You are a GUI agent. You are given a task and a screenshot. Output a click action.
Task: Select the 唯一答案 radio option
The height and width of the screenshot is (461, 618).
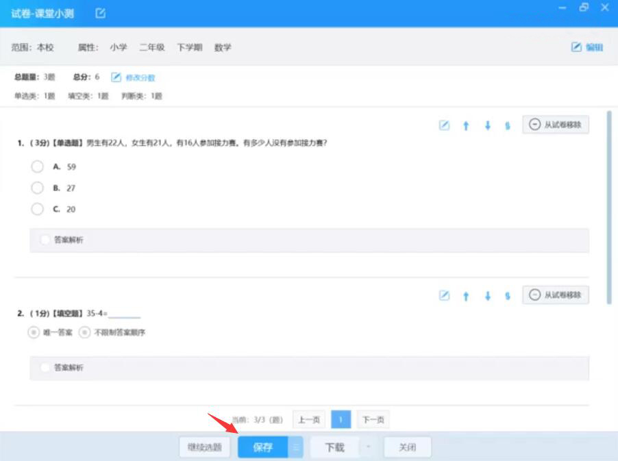pos(34,332)
